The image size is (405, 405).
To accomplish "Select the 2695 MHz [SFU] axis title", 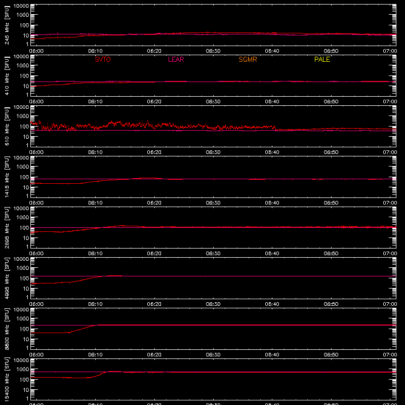I will (7, 227).
